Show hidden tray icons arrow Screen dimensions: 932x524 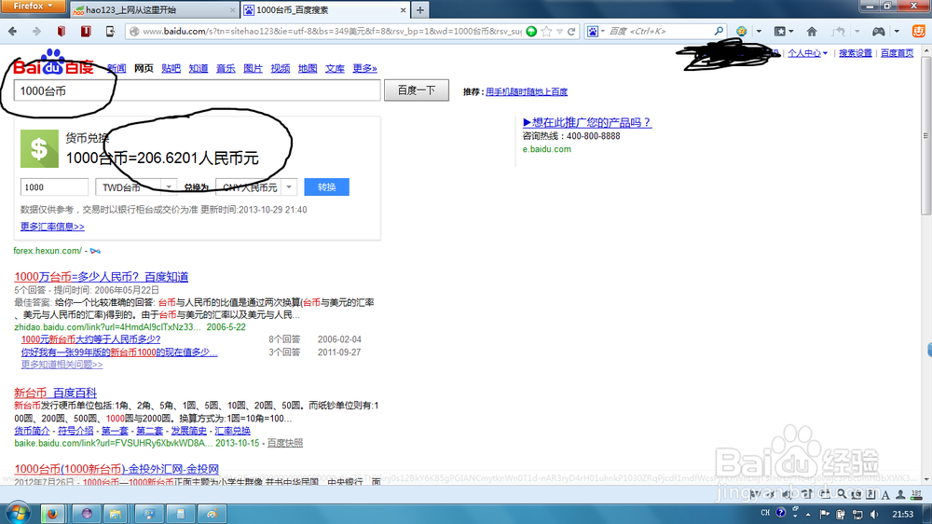click(808, 514)
